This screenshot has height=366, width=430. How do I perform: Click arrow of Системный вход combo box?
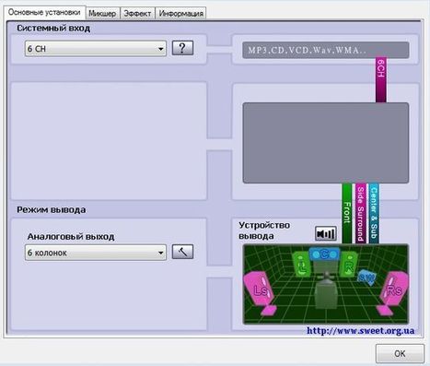[x=160, y=49]
